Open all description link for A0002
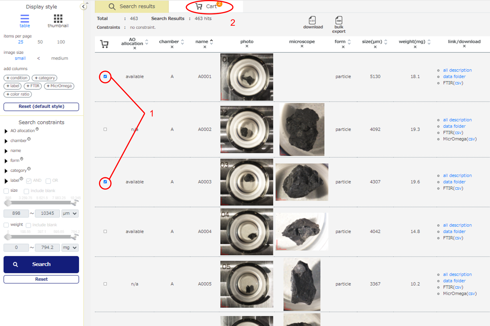The width and height of the screenshot is (490, 326). (x=457, y=120)
